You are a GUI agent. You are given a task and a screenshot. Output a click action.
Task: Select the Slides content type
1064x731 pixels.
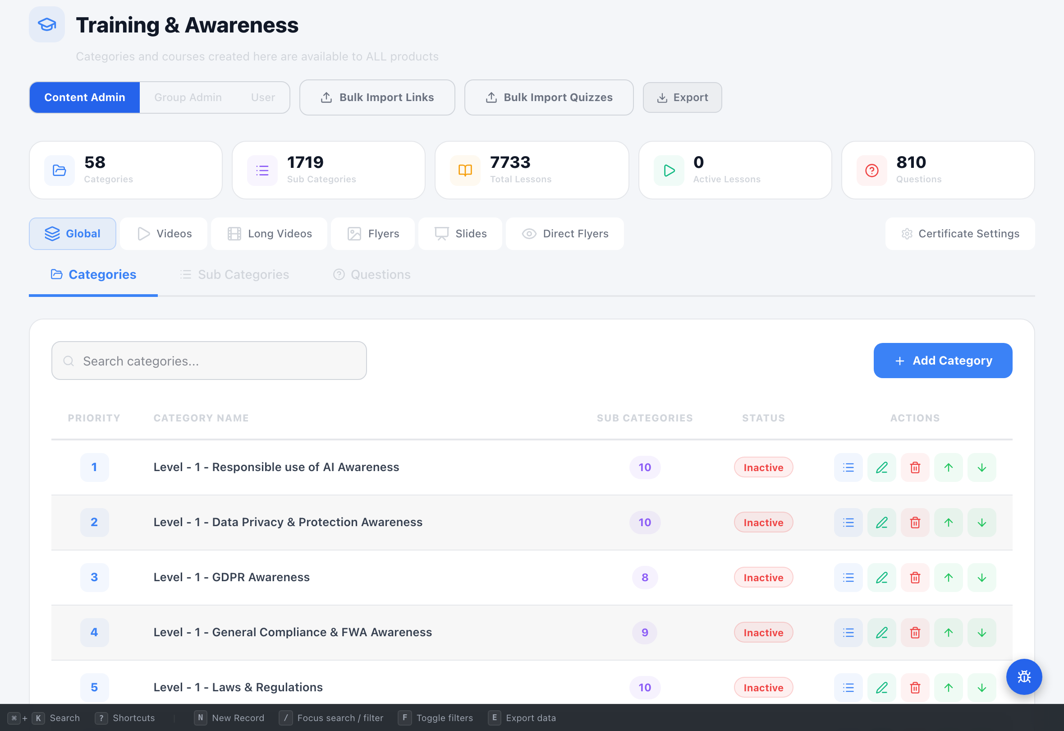460,234
